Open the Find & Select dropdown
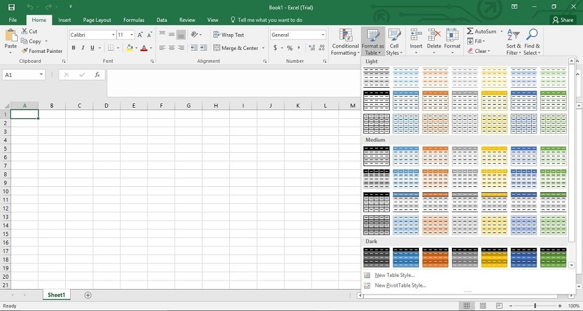Viewport: 583px width, 311px height. (532, 41)
